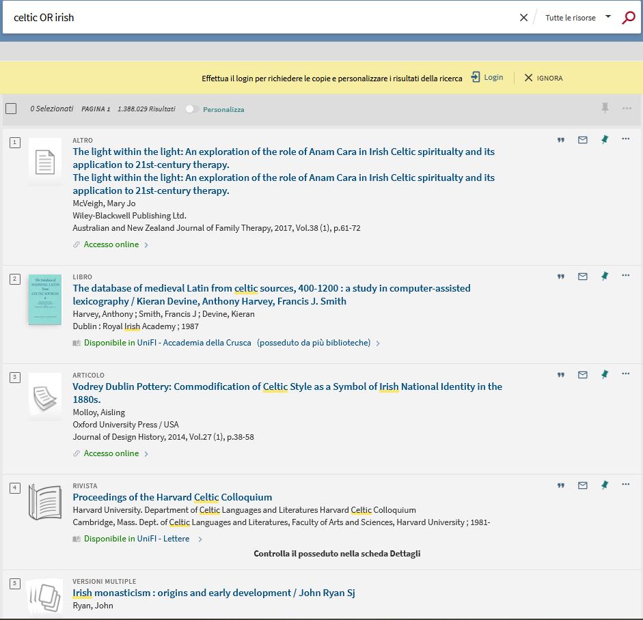Email the Harvard Celtic Colloquium record

[x=583, y=485]
